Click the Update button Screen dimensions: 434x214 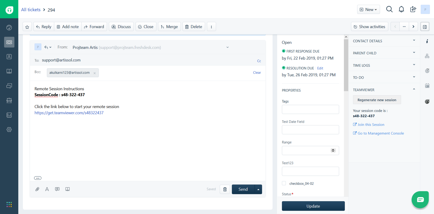[x=313, y=206]
